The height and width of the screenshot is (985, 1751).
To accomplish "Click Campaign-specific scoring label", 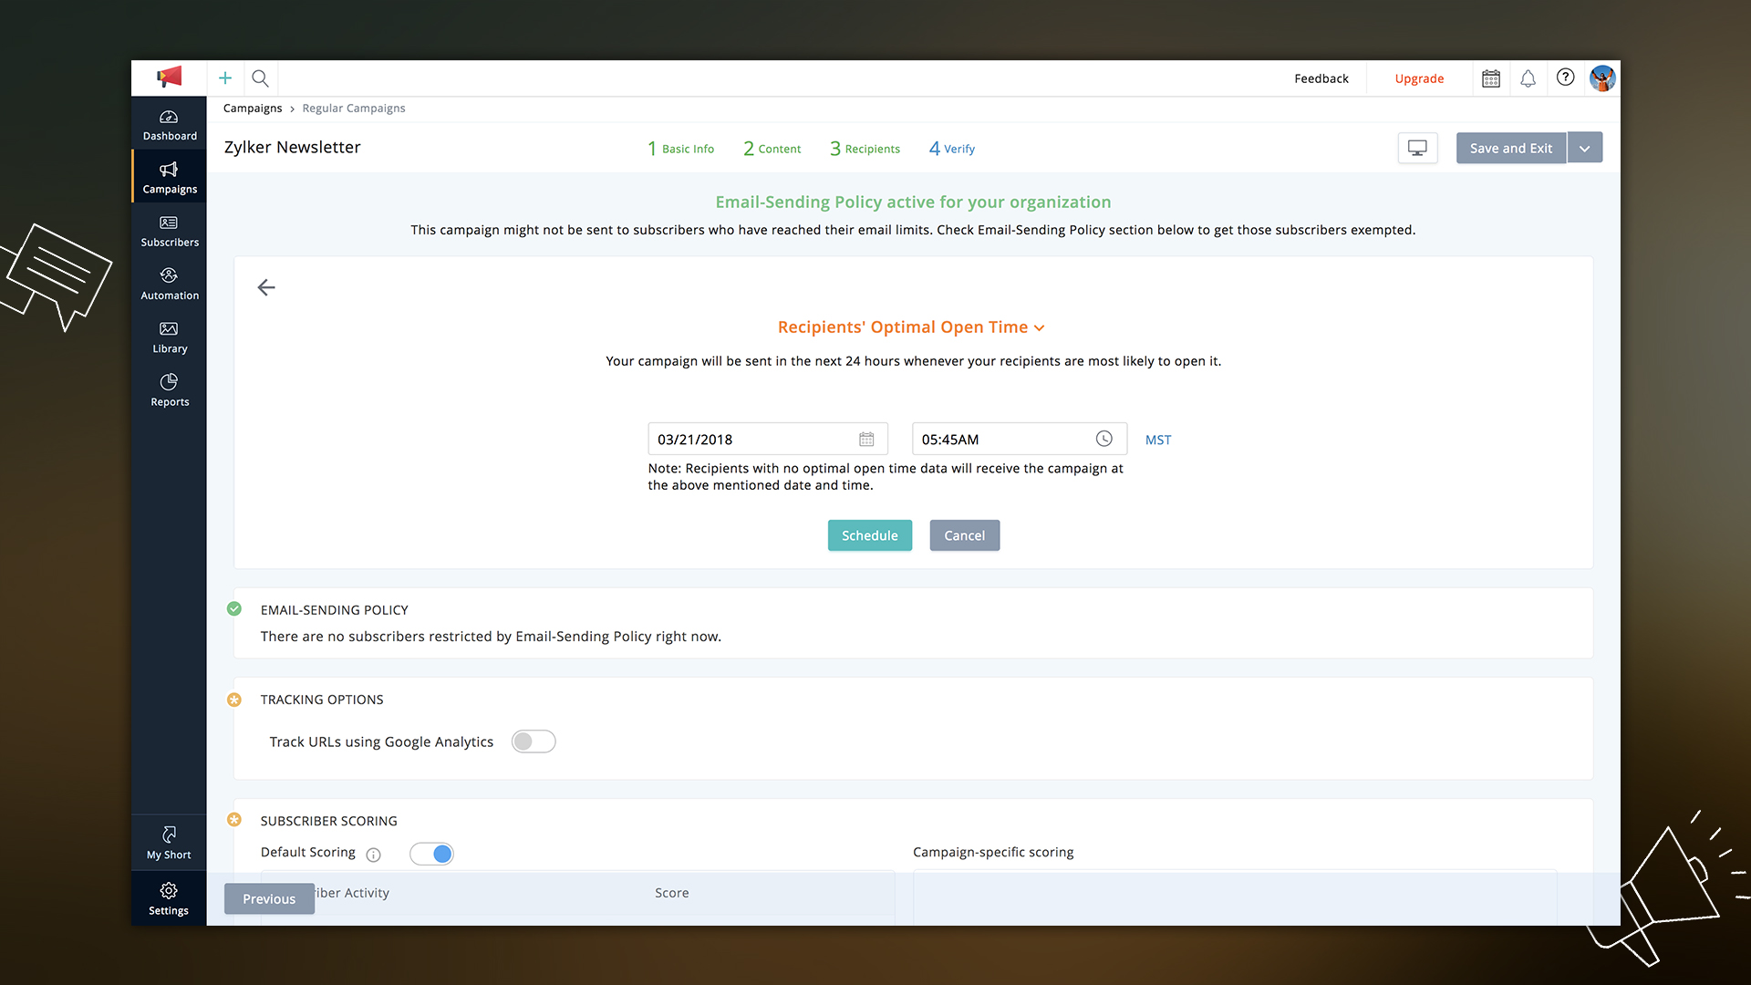I will [x=993, y=852].
